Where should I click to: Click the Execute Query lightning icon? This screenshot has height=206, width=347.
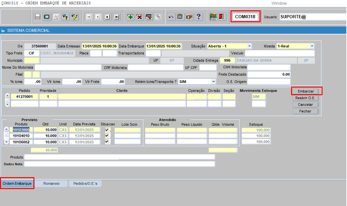[x=74, y=17]
